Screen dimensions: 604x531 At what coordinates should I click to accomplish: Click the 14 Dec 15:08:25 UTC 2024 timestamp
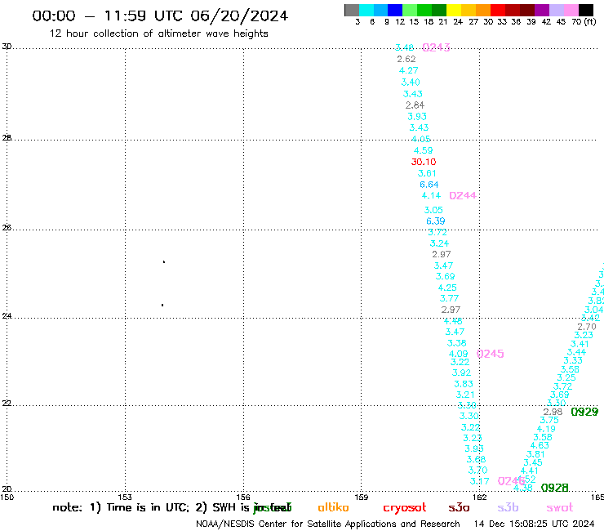click(x=534, y=524)
